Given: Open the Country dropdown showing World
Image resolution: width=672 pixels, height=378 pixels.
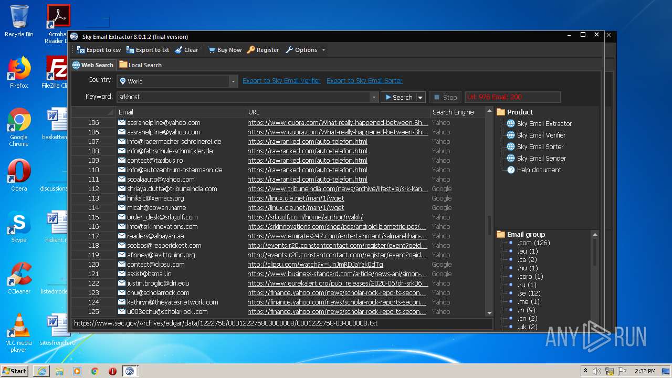Looking at the screenshot, I should pyautogui.click(x=177, y=81).
